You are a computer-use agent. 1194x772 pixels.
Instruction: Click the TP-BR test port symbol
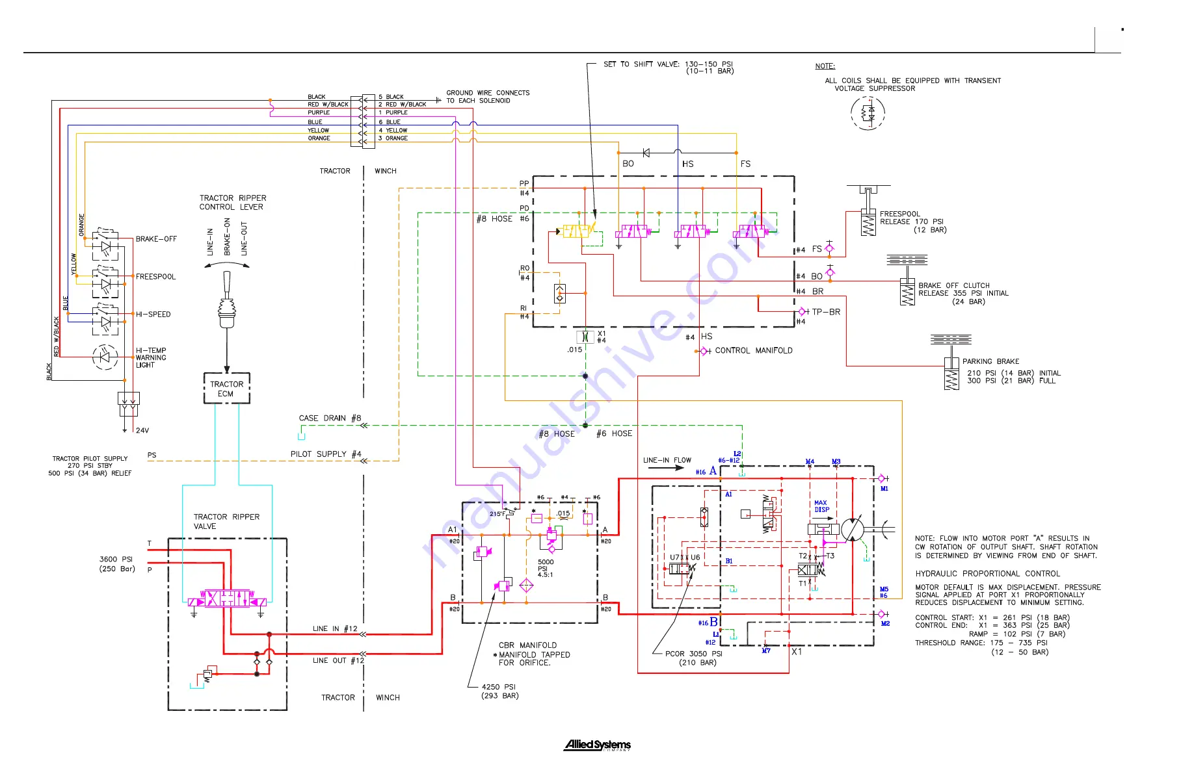pyautogui.click(x=802, y=312)
